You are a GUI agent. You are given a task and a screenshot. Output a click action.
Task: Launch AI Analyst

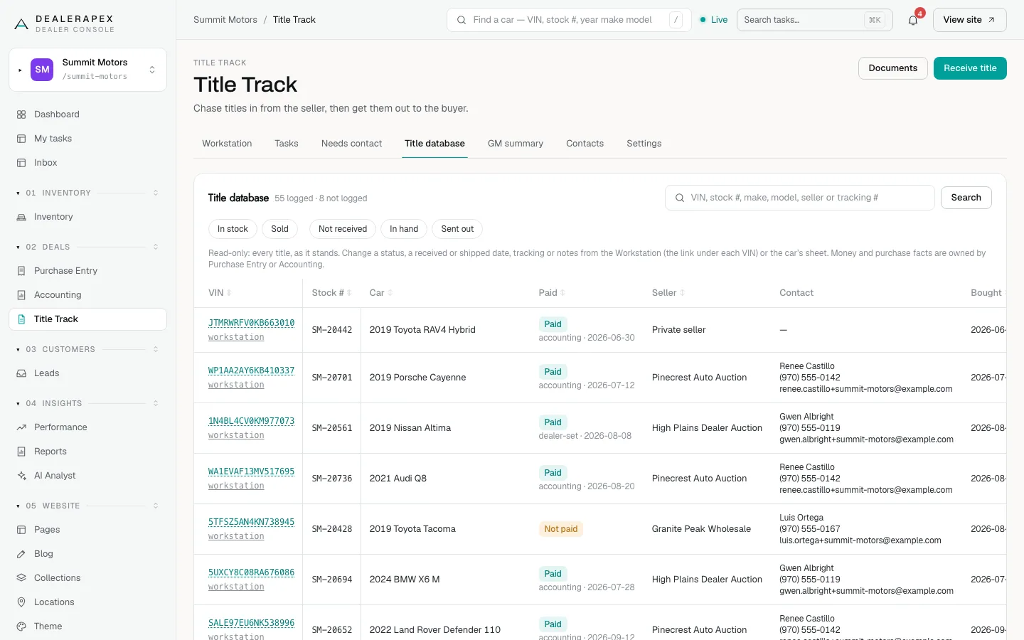87,476
